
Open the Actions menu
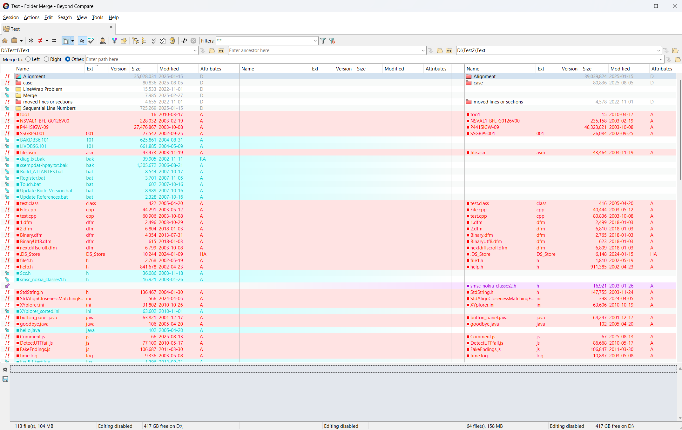(x=31, y=17)
